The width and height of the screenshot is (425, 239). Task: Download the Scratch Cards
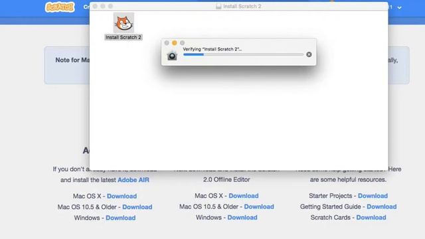[371, 218]
